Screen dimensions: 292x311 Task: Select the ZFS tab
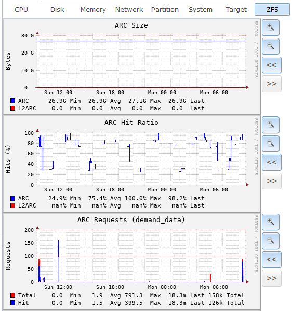coord(272,9)
